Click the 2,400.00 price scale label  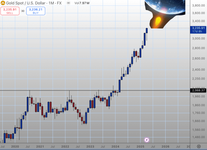[x=198, y=70]
